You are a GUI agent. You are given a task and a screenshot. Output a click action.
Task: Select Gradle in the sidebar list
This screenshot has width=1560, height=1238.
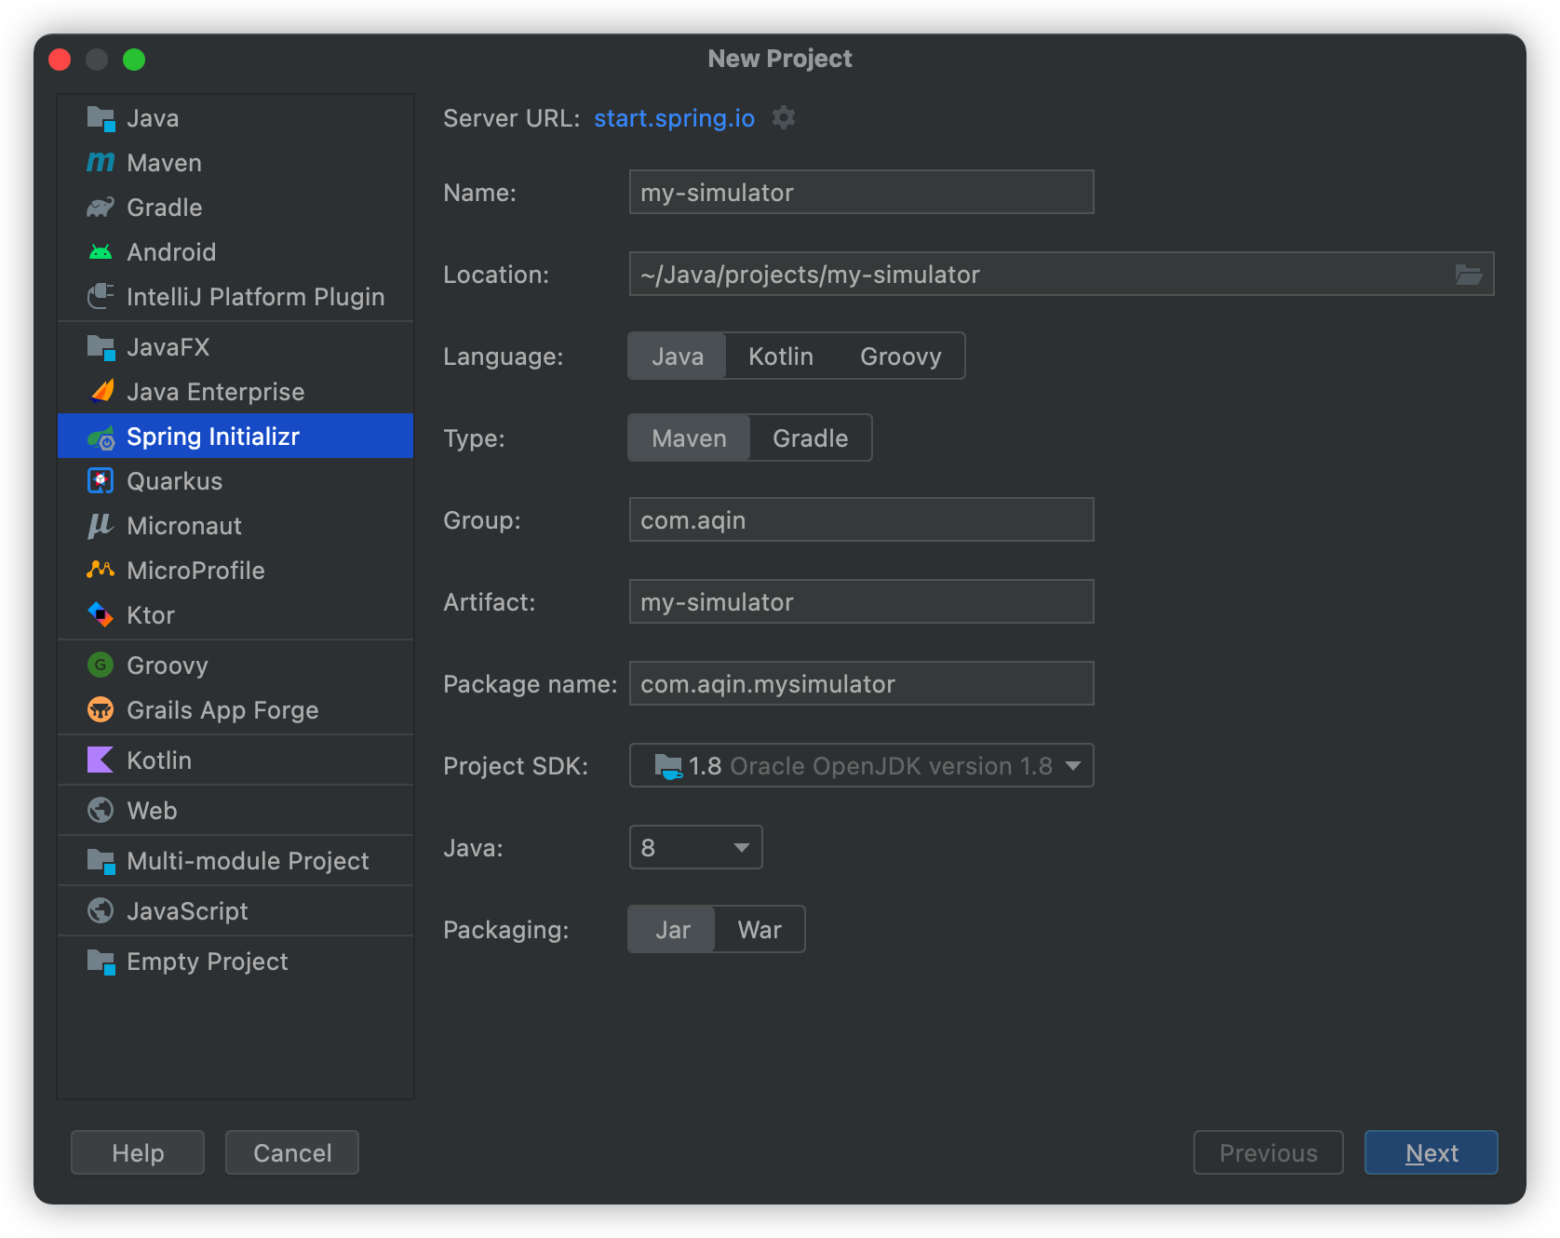click(235, 208)
